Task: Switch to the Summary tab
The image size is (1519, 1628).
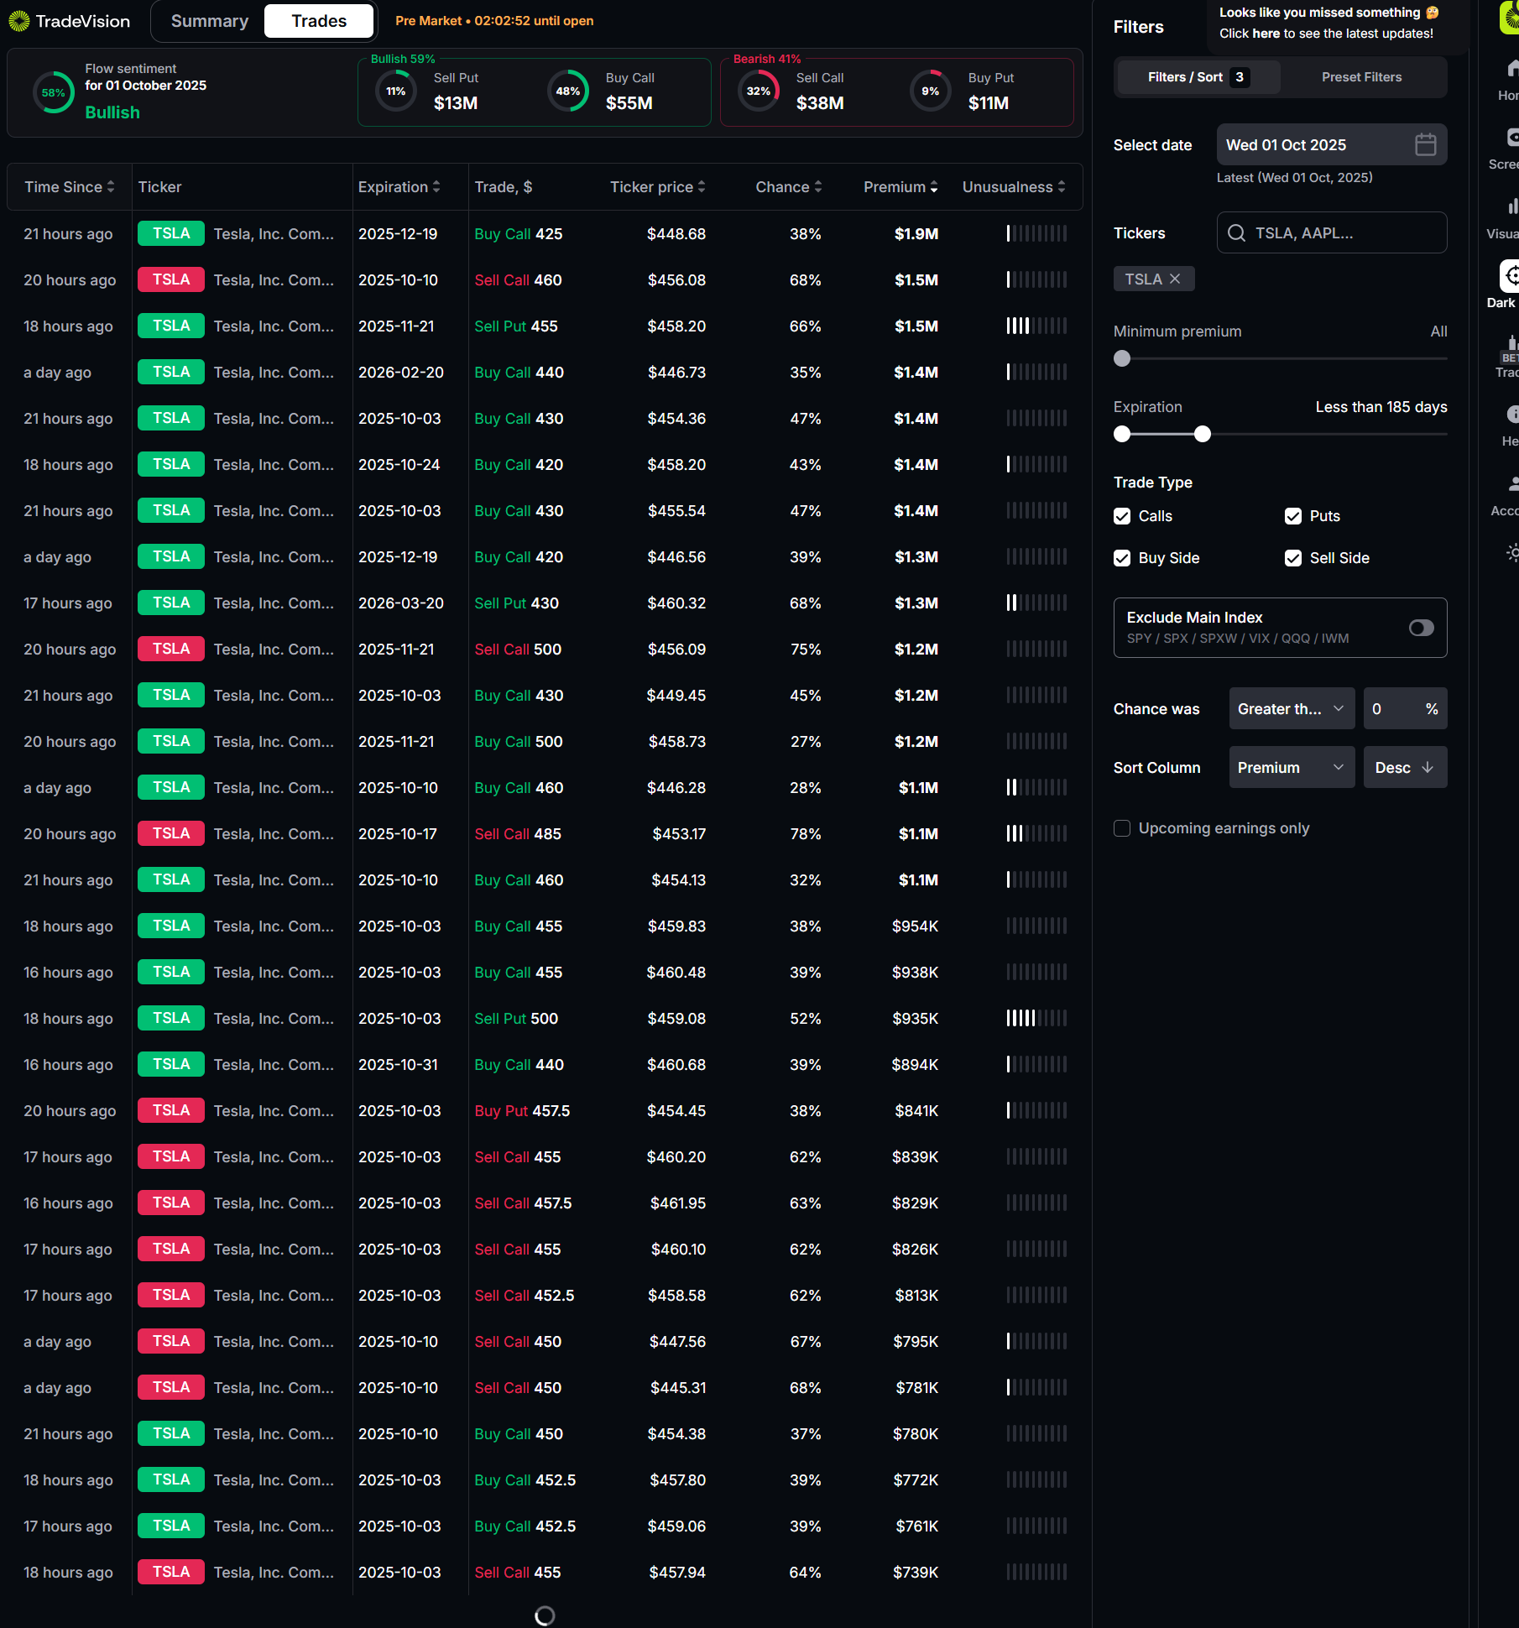Action: tap(210, 21)
